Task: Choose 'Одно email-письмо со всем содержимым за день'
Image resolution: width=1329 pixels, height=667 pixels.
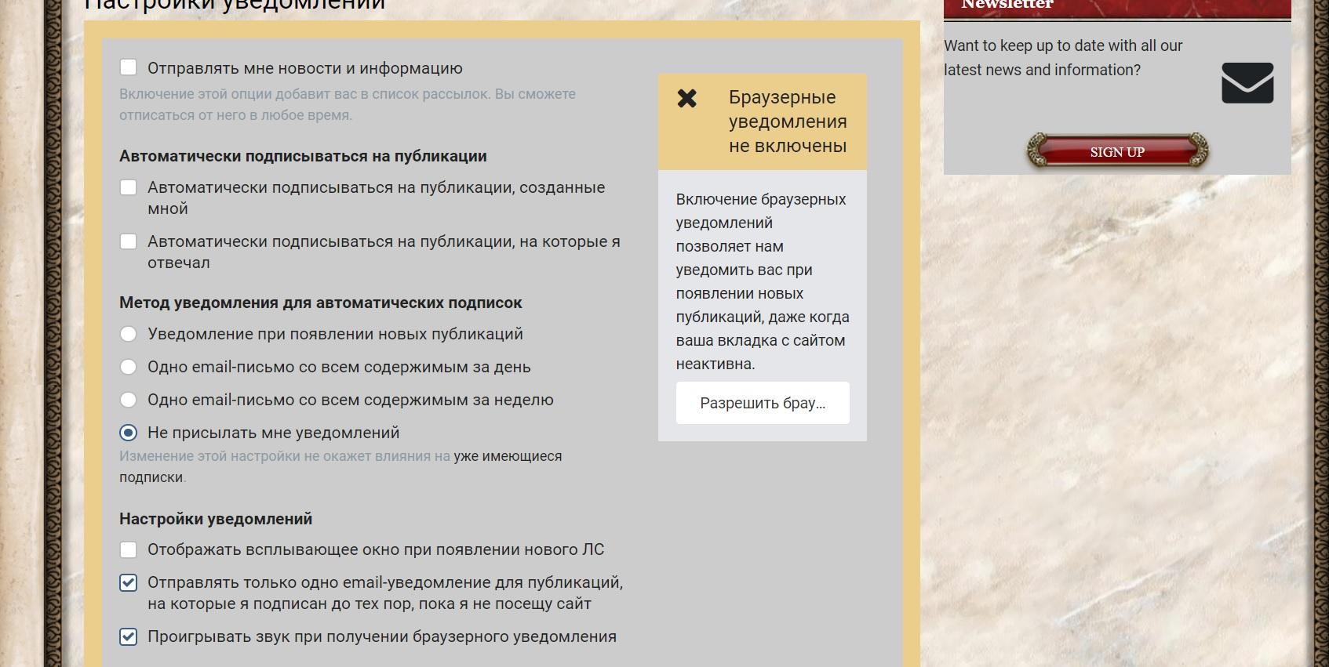Action: (x=129, y=368)
